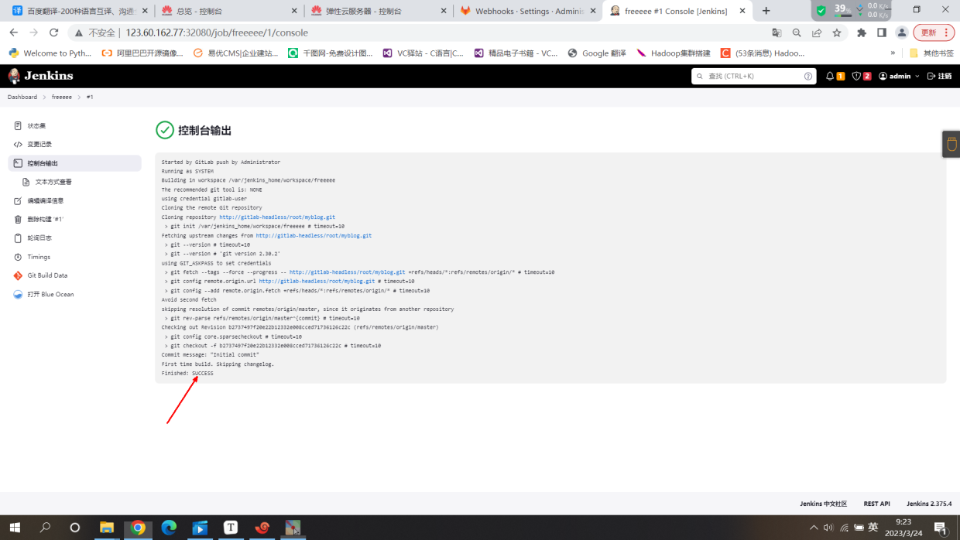Screen dimensions: 960x540
Task: Focus the Jenkins search box
Action: [748, 76]
